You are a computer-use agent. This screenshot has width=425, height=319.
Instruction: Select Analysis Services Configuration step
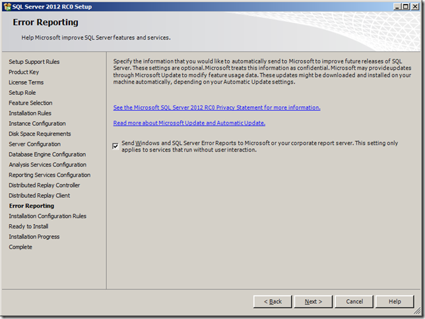tap(48, 165)
